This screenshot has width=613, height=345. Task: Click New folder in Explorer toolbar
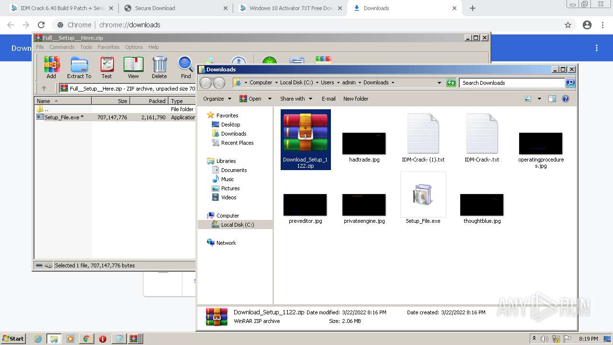coord(356,99)
